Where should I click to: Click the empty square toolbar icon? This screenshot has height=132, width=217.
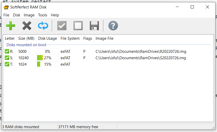click(x=78, y=26)
